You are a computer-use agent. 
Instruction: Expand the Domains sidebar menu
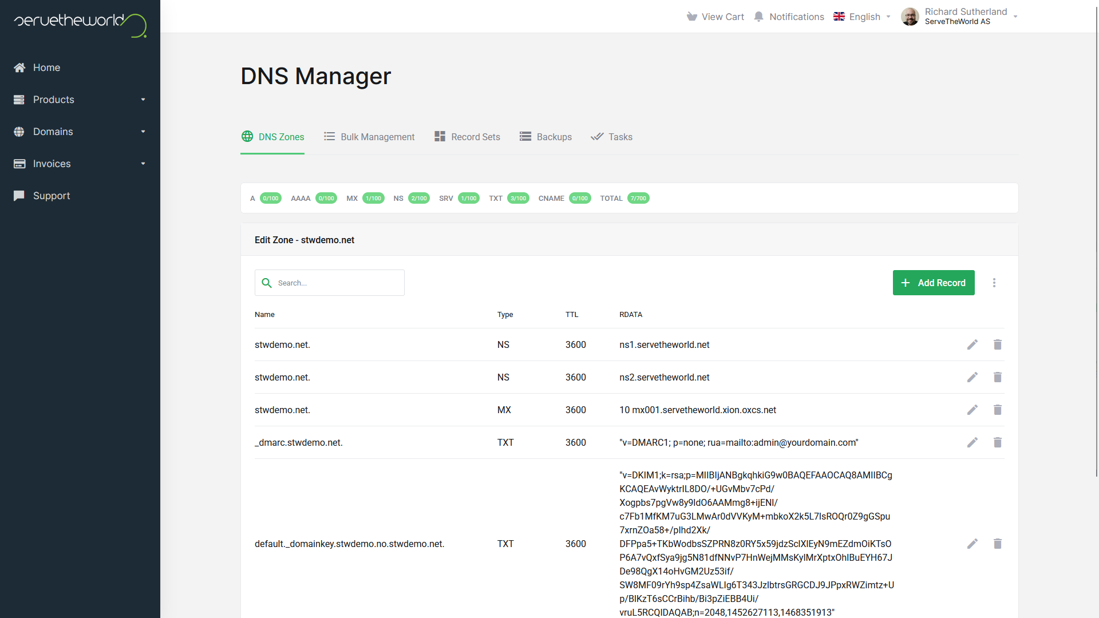coord(80,132)
